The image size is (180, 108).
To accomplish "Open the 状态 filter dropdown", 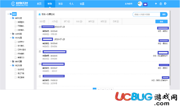I will coord(79,22).
